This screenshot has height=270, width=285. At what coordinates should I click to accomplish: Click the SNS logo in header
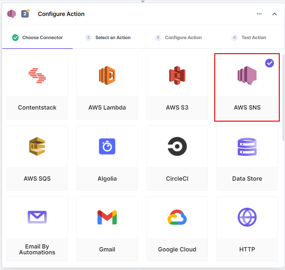(12, 14)
